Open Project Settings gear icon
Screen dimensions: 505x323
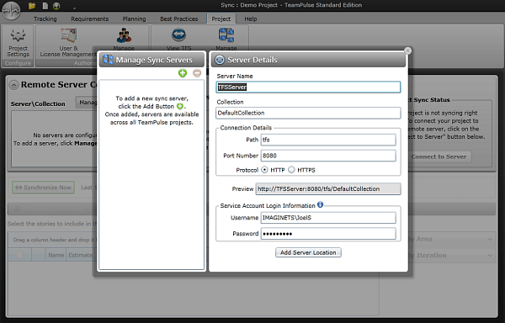coord(18,35)
